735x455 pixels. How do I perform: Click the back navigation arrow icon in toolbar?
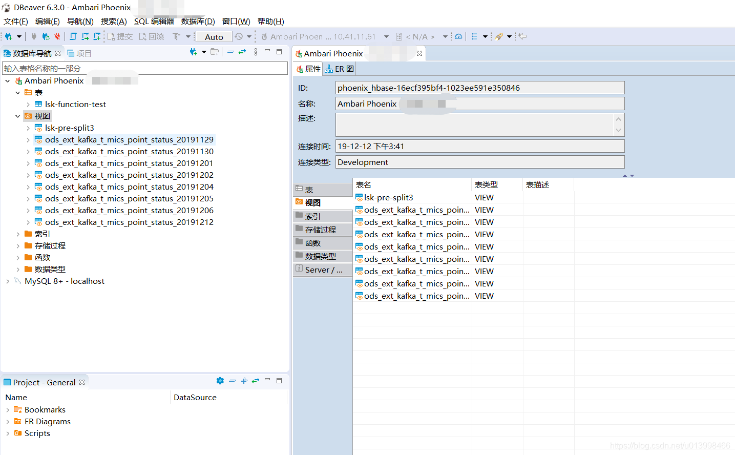point(522,36)
